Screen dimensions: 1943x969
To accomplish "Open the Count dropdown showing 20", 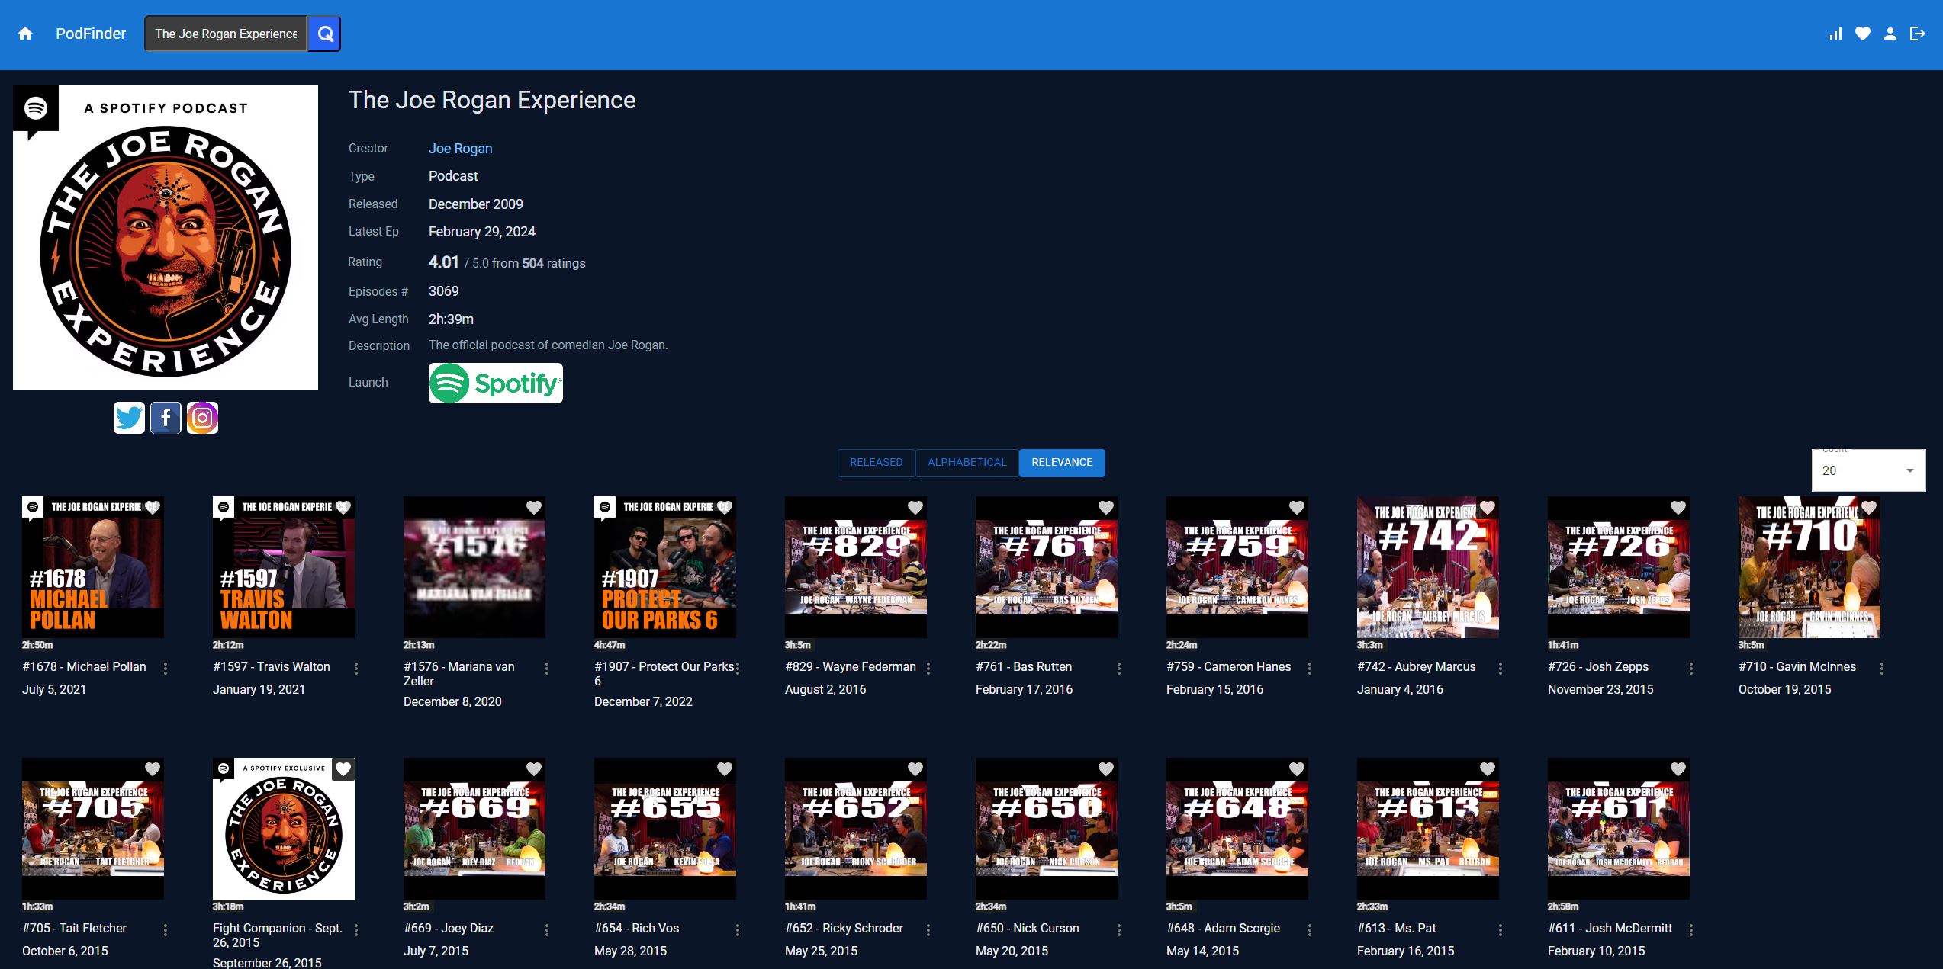I will tap(1868, 470).
